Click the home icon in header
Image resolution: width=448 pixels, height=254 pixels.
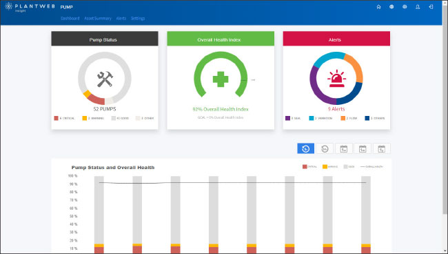(378, 7)
